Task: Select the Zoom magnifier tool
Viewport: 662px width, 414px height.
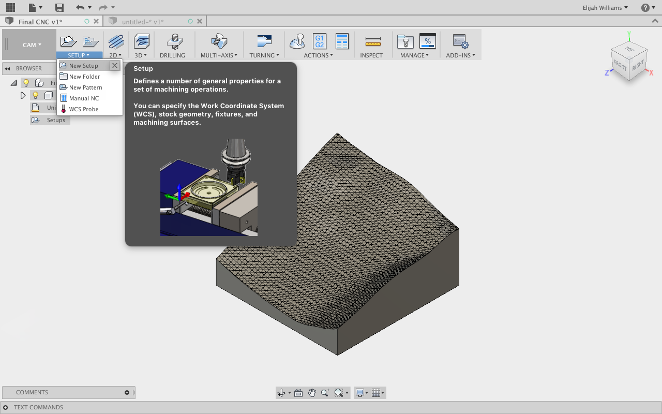Action: [325, 393]
